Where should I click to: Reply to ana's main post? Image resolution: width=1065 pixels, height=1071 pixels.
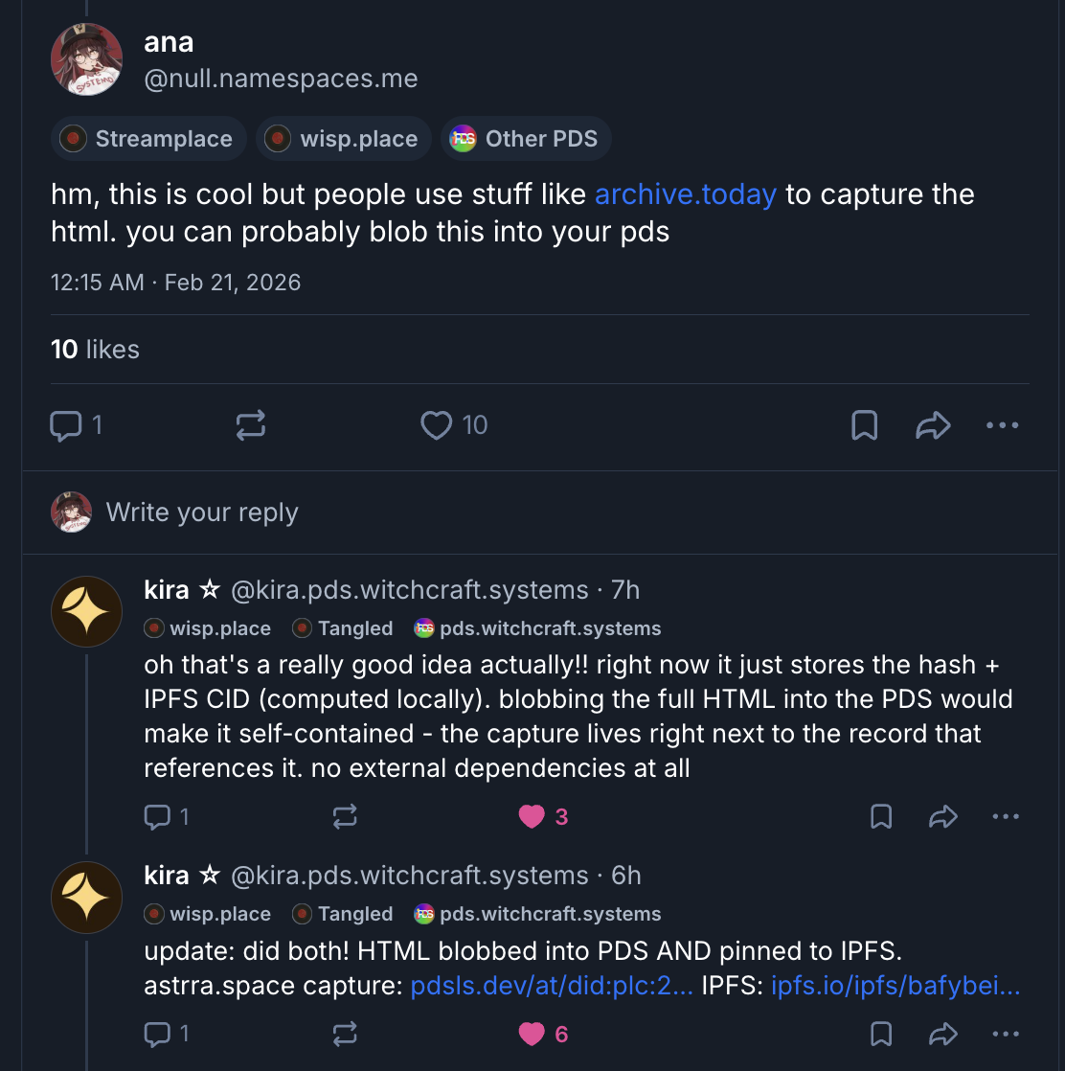66,425
